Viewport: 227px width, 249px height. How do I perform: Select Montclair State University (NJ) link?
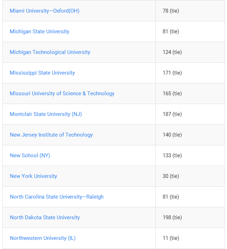tap(46, 114)
